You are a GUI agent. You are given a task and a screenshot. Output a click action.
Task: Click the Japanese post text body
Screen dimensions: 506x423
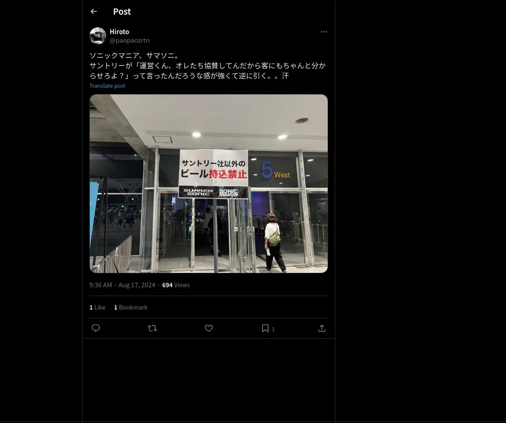(208, 66)
